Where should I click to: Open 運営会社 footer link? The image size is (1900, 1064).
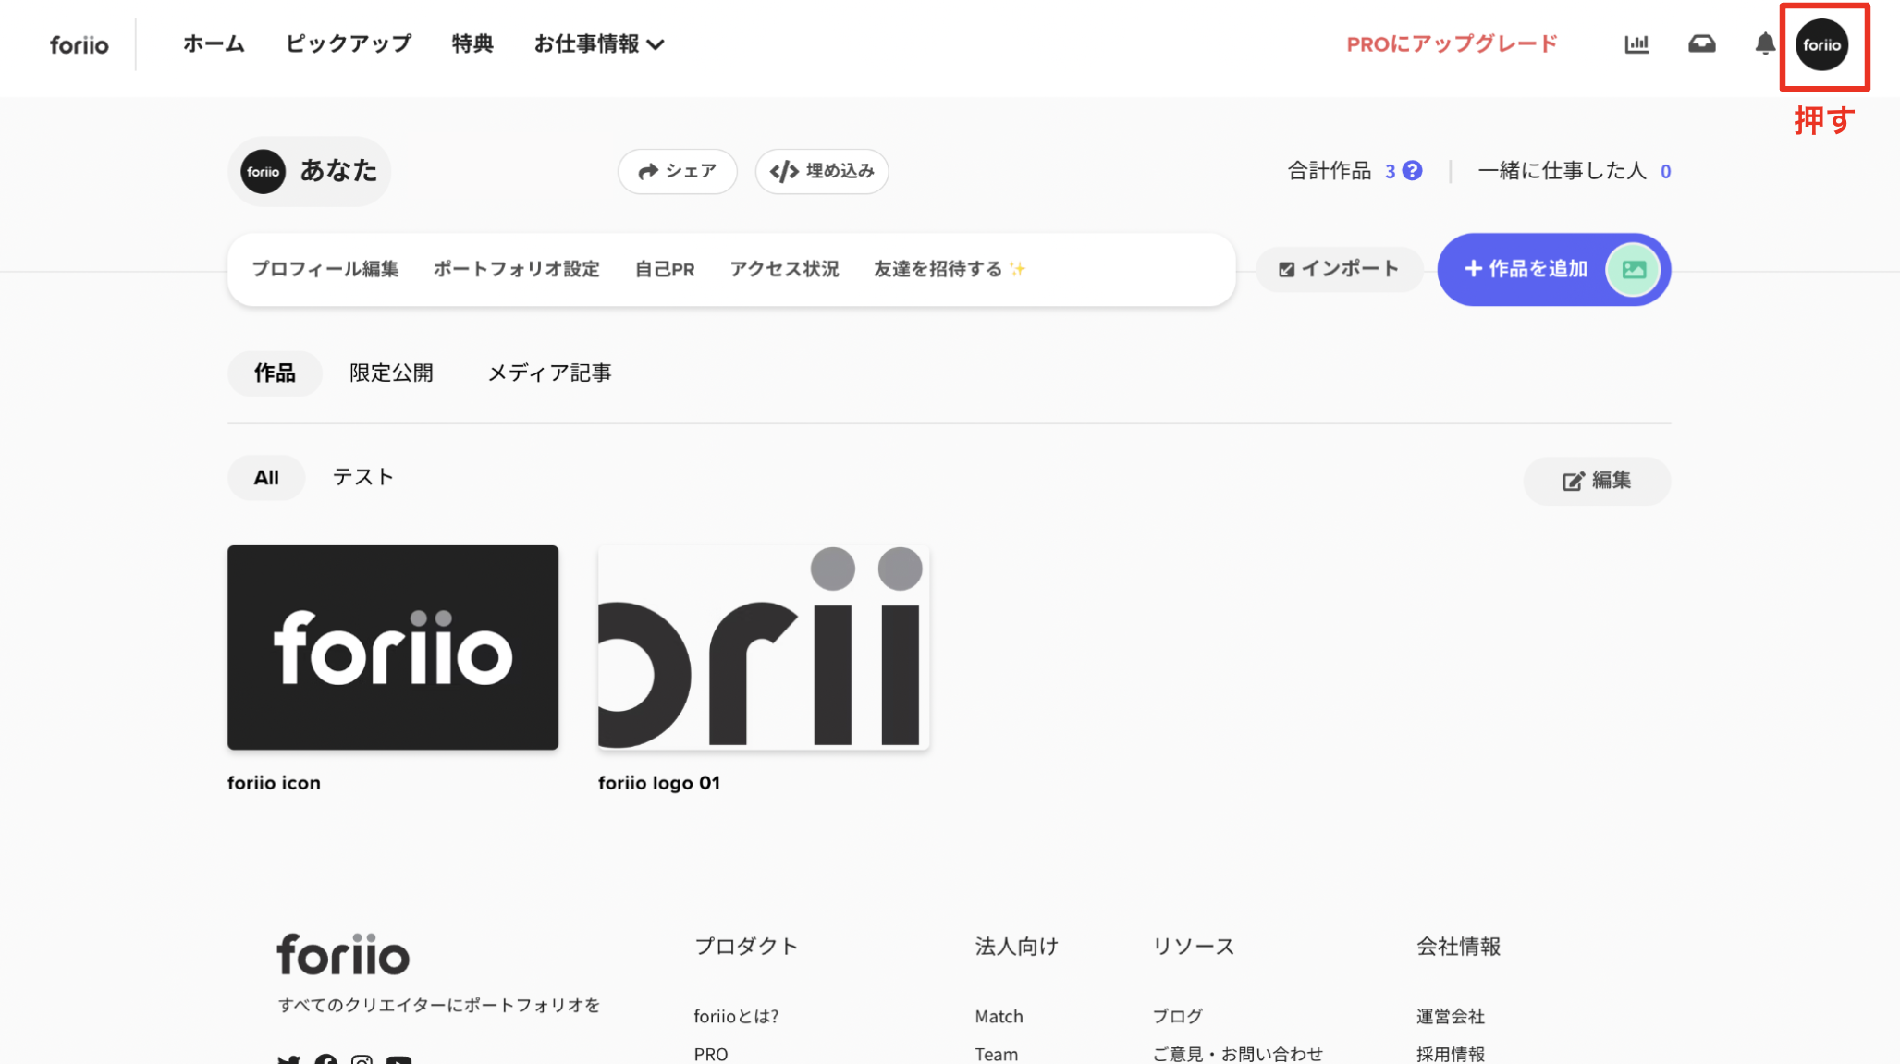point(1450,1016)
